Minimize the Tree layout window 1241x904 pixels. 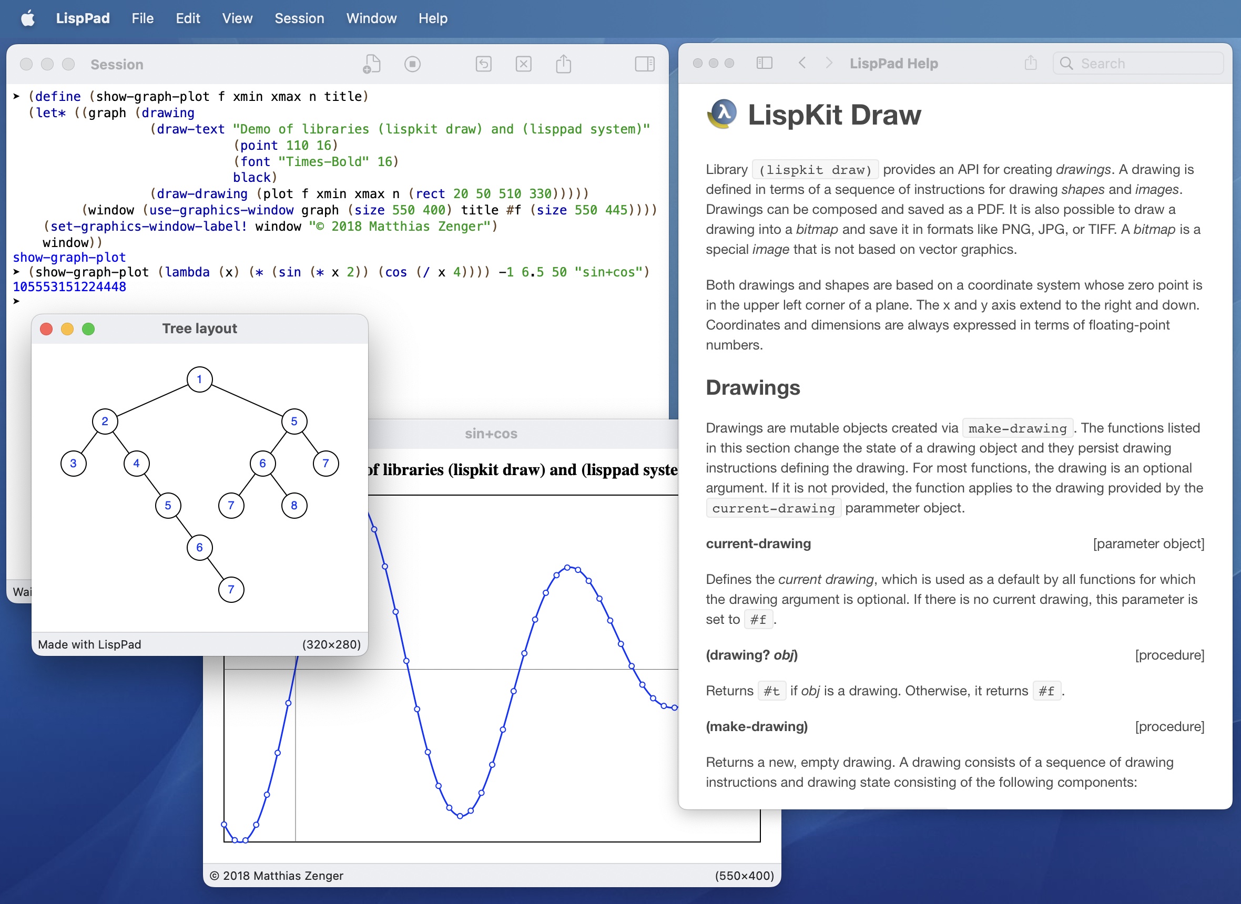pos(67,328)
